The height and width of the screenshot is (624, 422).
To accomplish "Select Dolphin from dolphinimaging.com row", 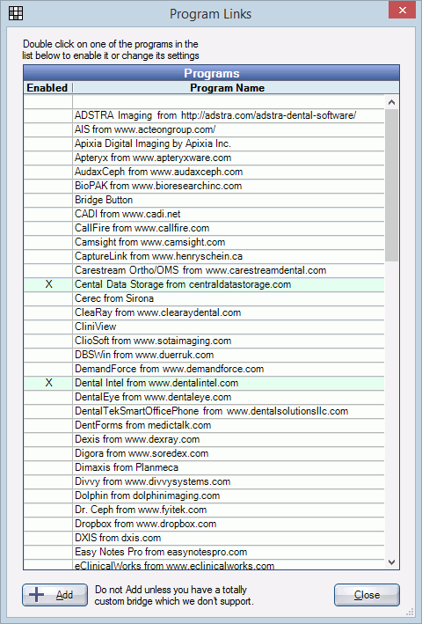I will (204, 496).
